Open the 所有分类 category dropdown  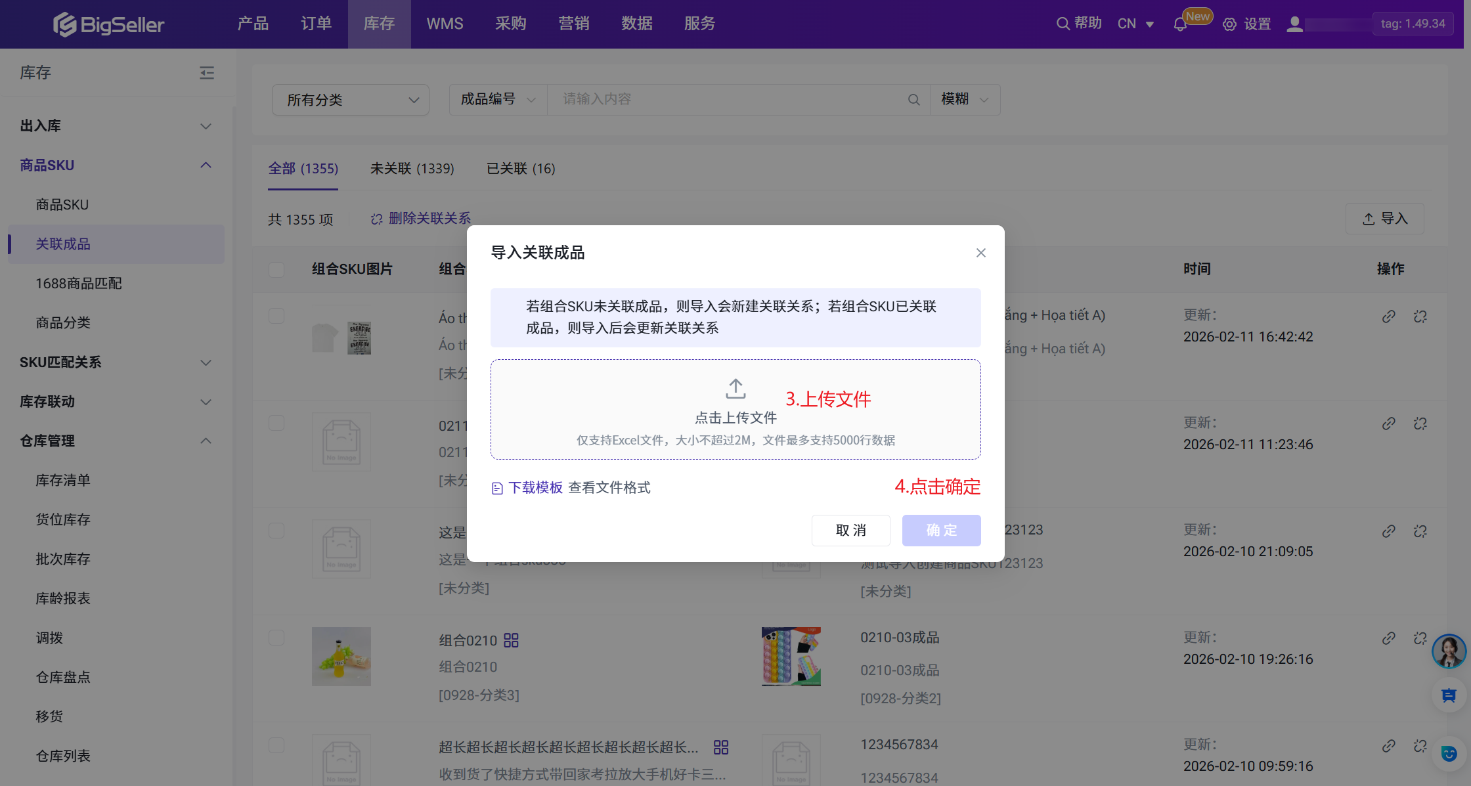[351, 100]
